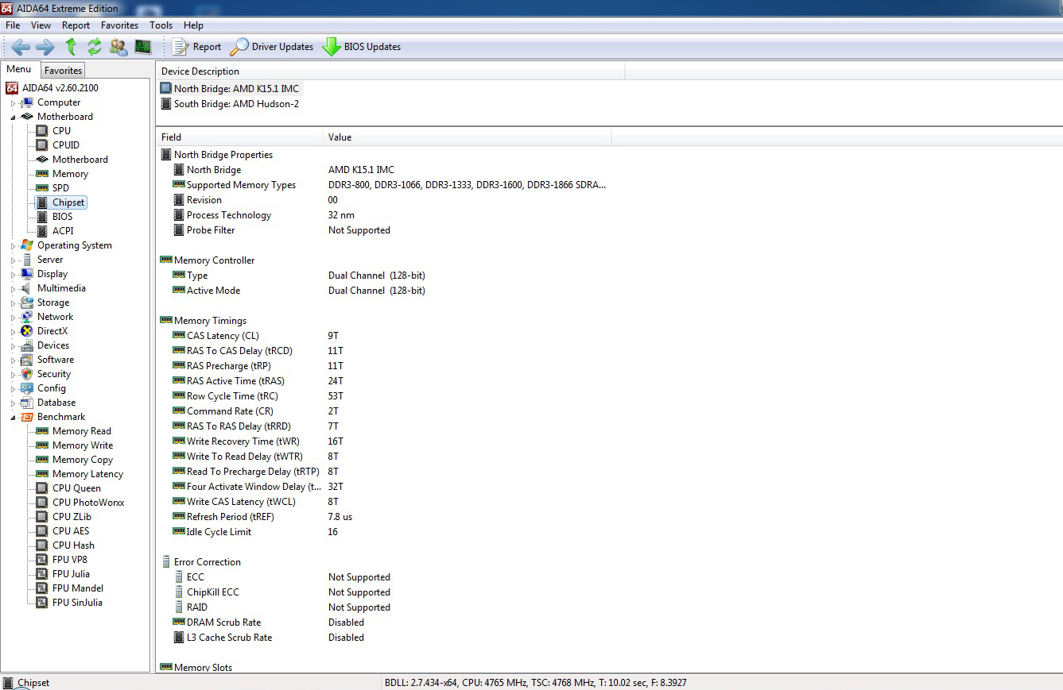The width and height of the screenshot is (1063, 690).
Task: Select the Software node icon
Action: (x=27, y=360)
